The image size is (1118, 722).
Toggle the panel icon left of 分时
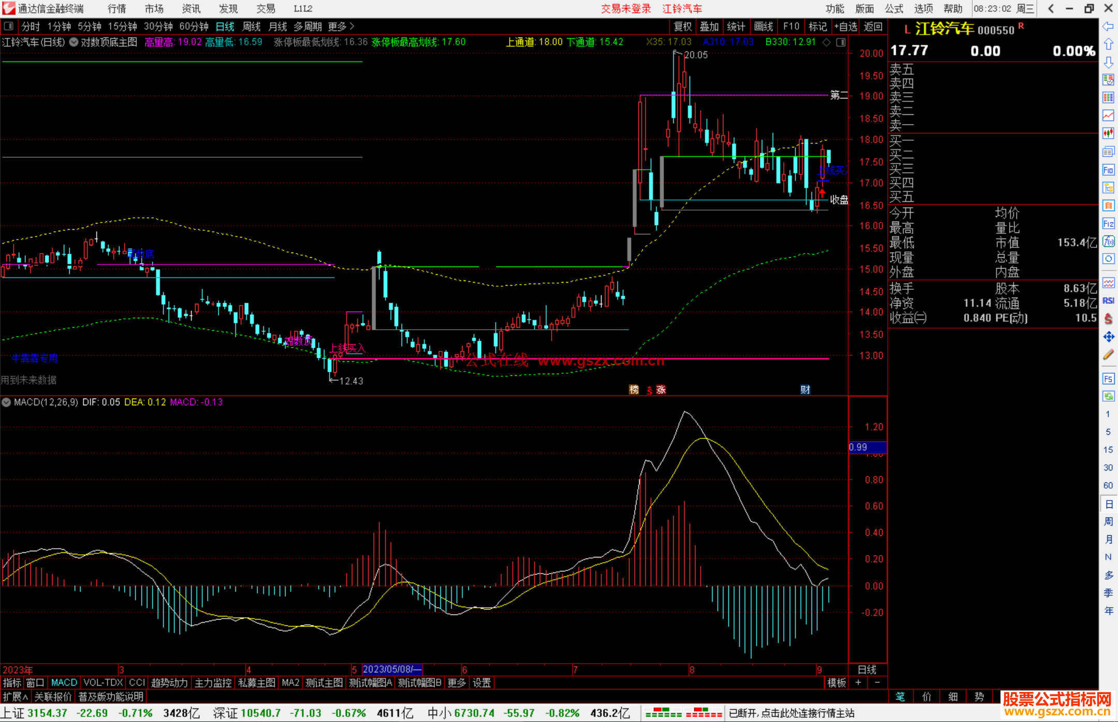(x=9, y=26)
